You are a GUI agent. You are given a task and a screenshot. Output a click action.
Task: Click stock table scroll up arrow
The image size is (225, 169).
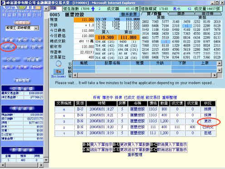point(220,63)
